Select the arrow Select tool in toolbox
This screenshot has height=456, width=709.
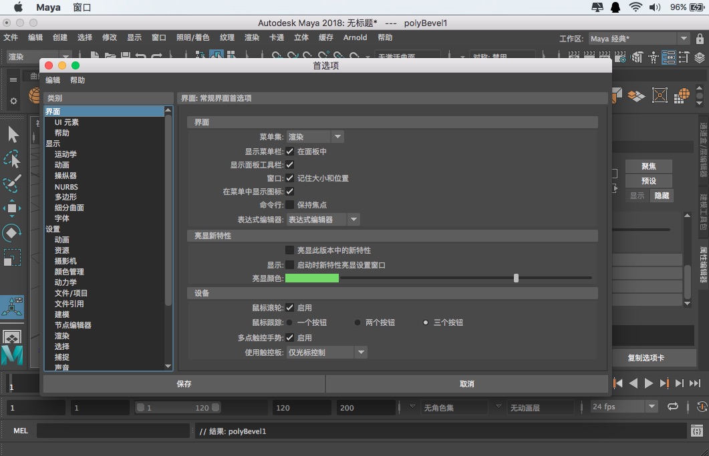[x=12, y=134]
